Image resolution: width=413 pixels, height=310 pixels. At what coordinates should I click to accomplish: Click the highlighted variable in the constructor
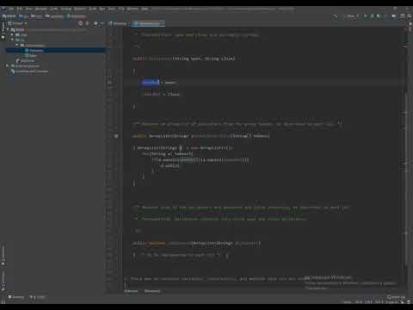(151, 83)
